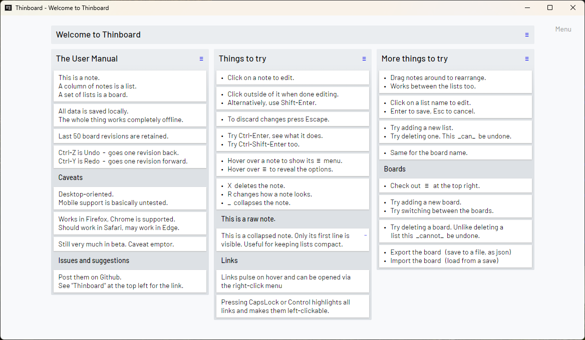Screen dimensions: 585x340
Task: Open The User Manual list menu icon
Action: point(201,59)
